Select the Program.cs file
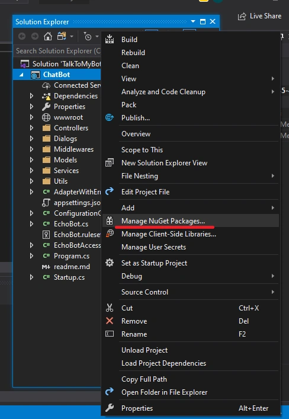The width and height of the screenshot is (289, 419). [x=72, y=256]
